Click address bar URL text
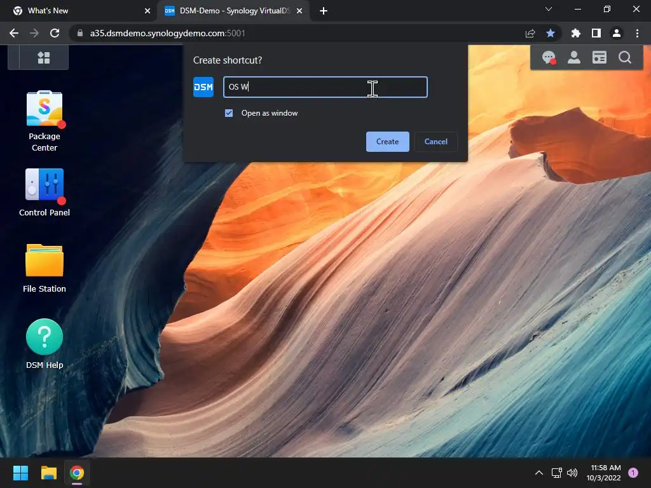Image resolution: width=651 pixels, height=488 pixels. (167, 33)
